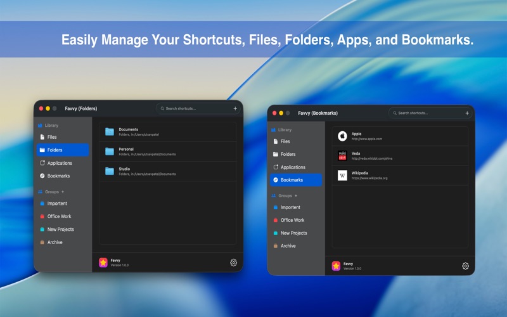Open the Wikipedia bookmark W icon

342,176
